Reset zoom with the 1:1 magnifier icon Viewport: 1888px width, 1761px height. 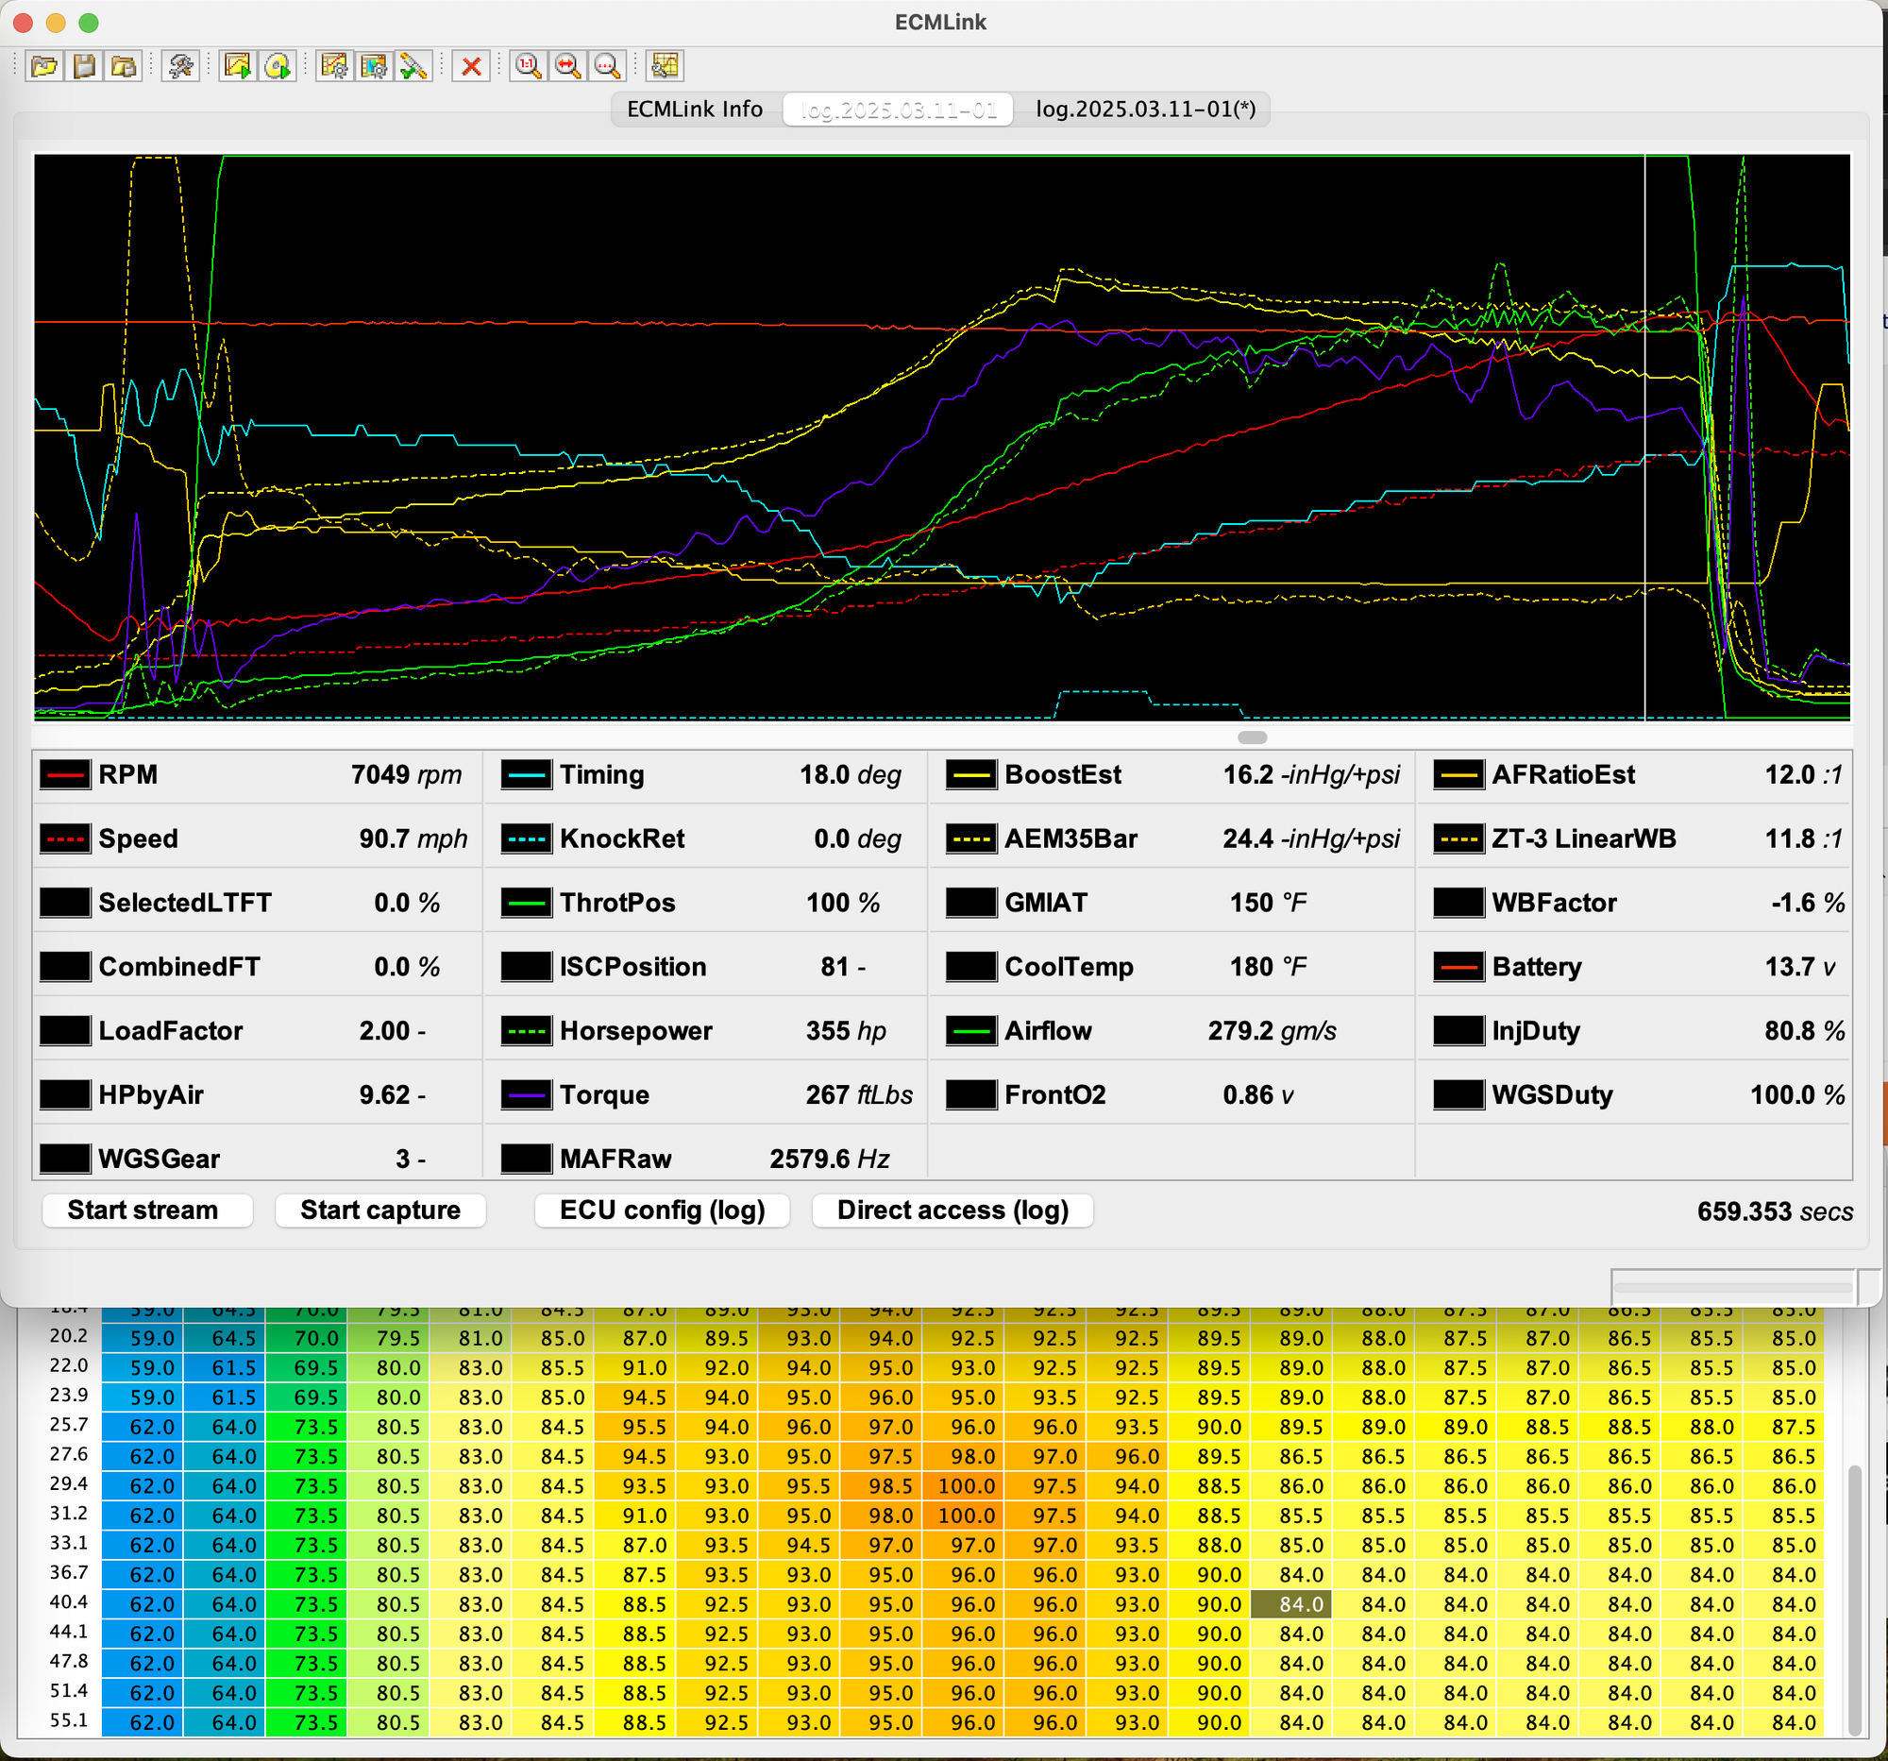point(528,65)
